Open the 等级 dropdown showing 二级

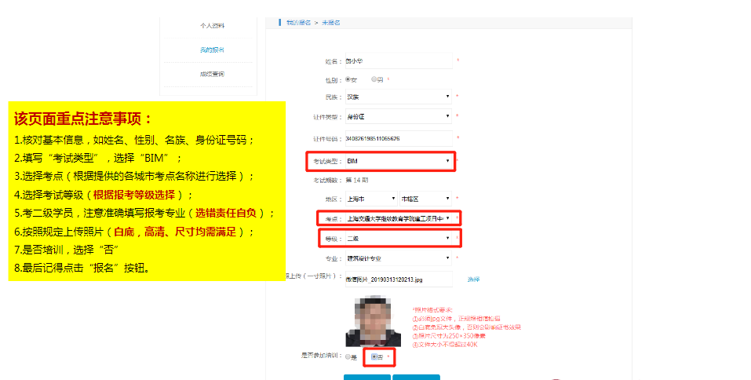tap(399, 238)
